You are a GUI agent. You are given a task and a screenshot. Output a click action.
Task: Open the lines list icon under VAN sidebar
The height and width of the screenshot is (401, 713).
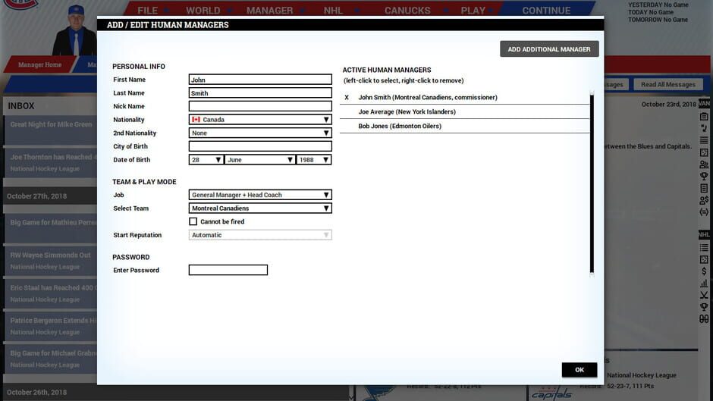tap(704, 140)
